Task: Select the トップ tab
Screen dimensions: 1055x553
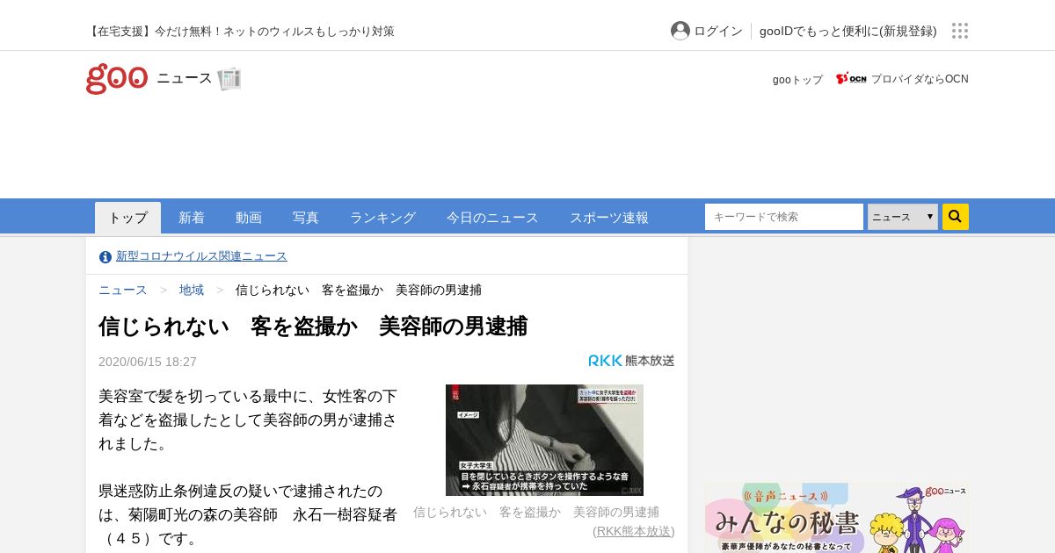Action: pos(128,218)
